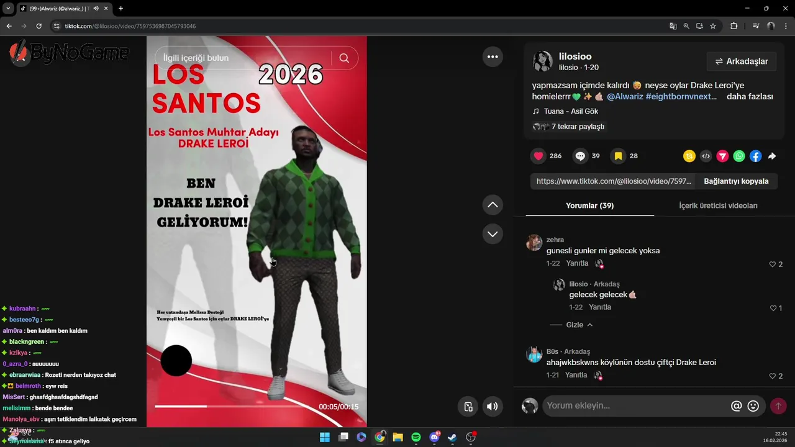The height and width of the screenshot is (447, 795).
Task: Open the embed code icon
Action: (706, 156)
